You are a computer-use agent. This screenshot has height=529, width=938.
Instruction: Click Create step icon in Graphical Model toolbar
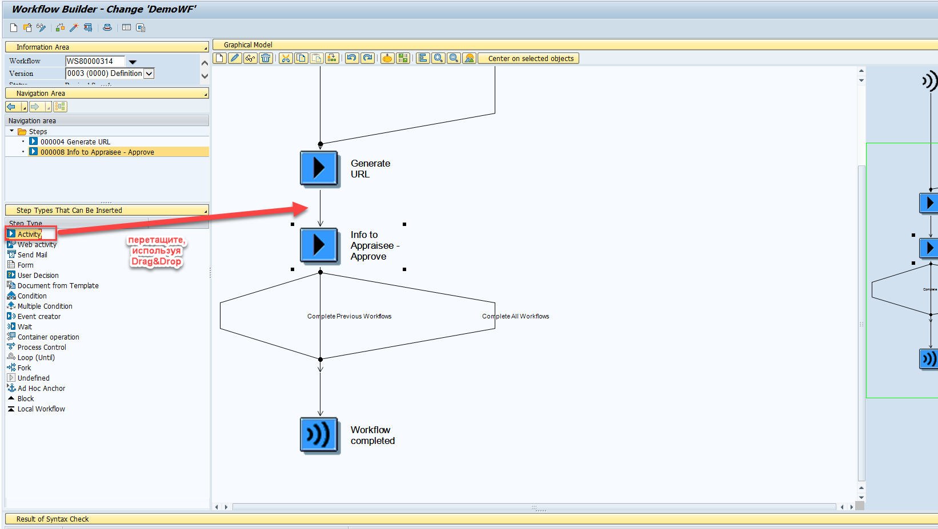point(219,58)
